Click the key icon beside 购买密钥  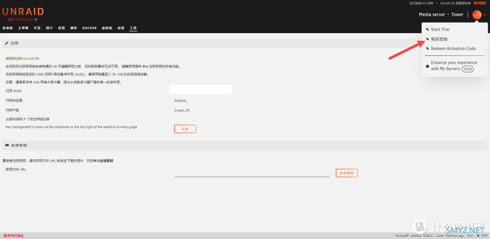(427, 39)
